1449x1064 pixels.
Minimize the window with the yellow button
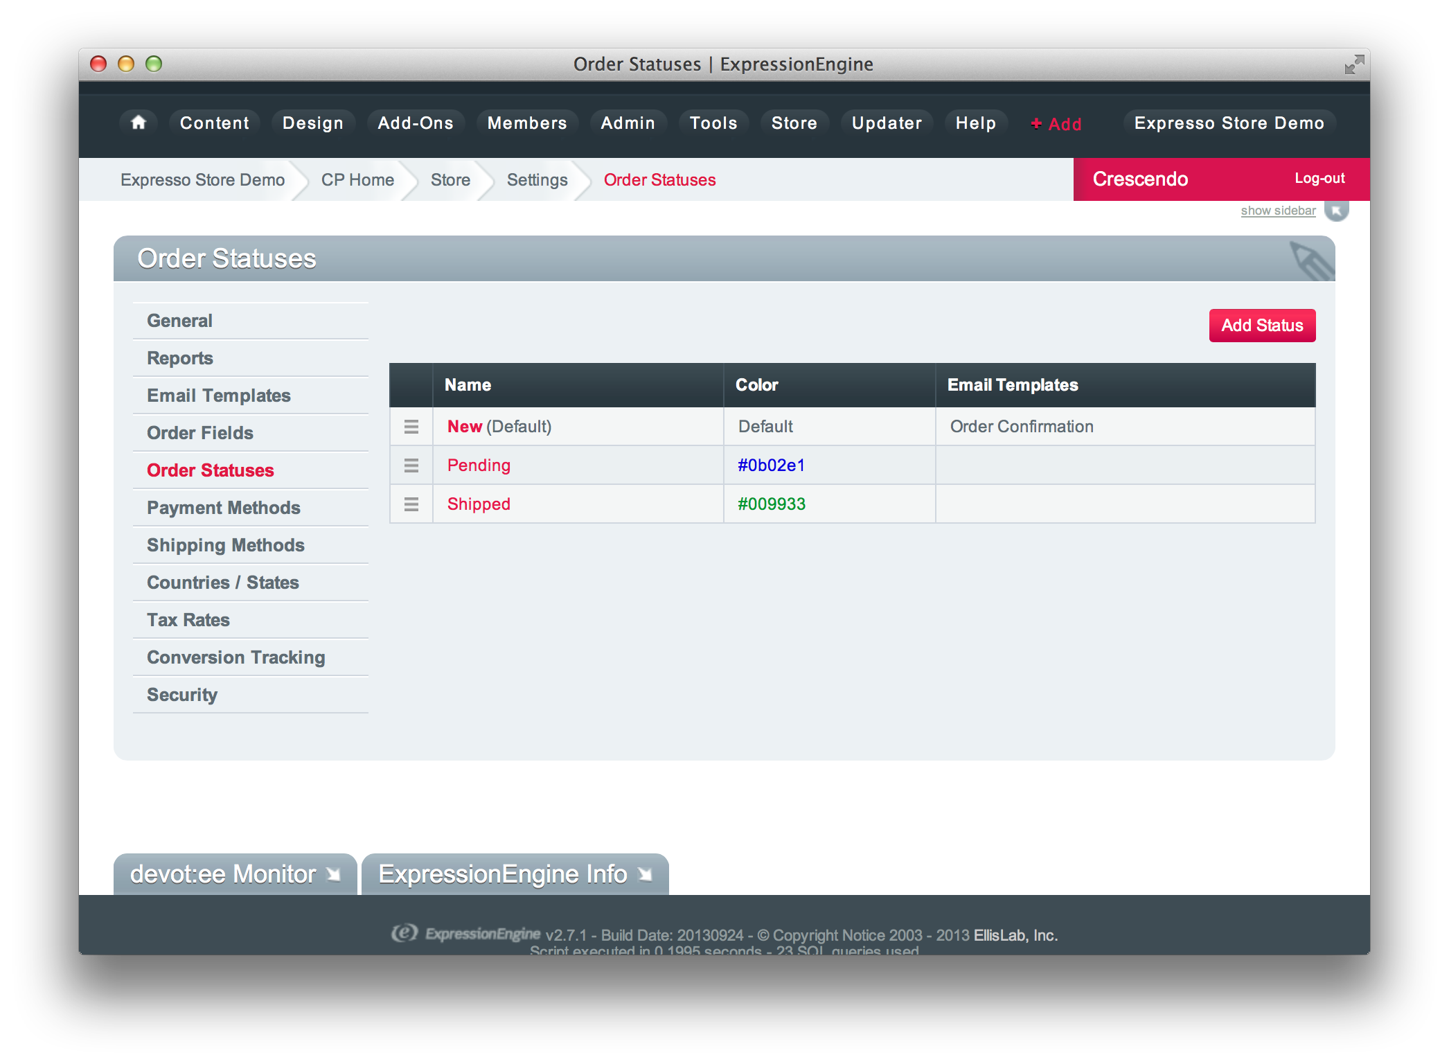[x=126, y=64]
